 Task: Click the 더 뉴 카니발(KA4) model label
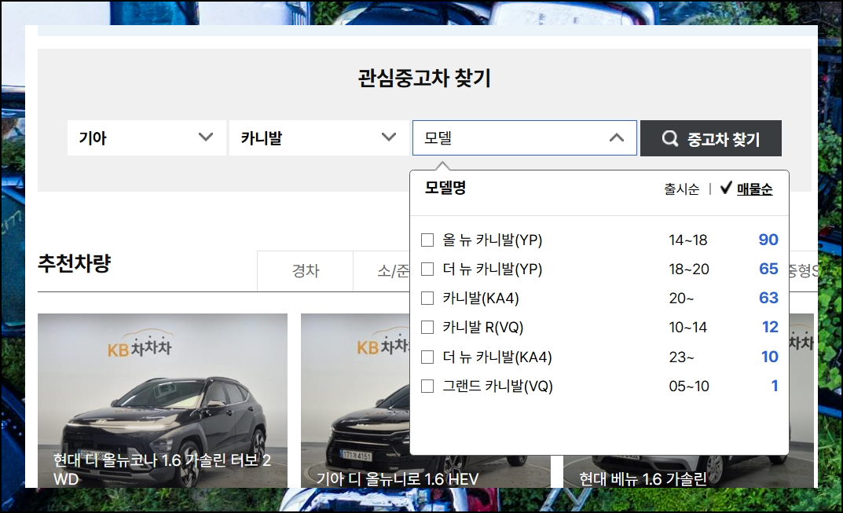click(x=497, y=357)
